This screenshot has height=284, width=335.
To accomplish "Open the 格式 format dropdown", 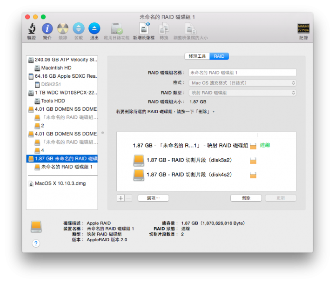I will [x=242, y=83].
